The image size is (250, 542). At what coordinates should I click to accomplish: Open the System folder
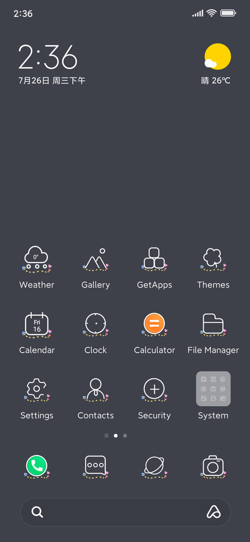[213, 389]
